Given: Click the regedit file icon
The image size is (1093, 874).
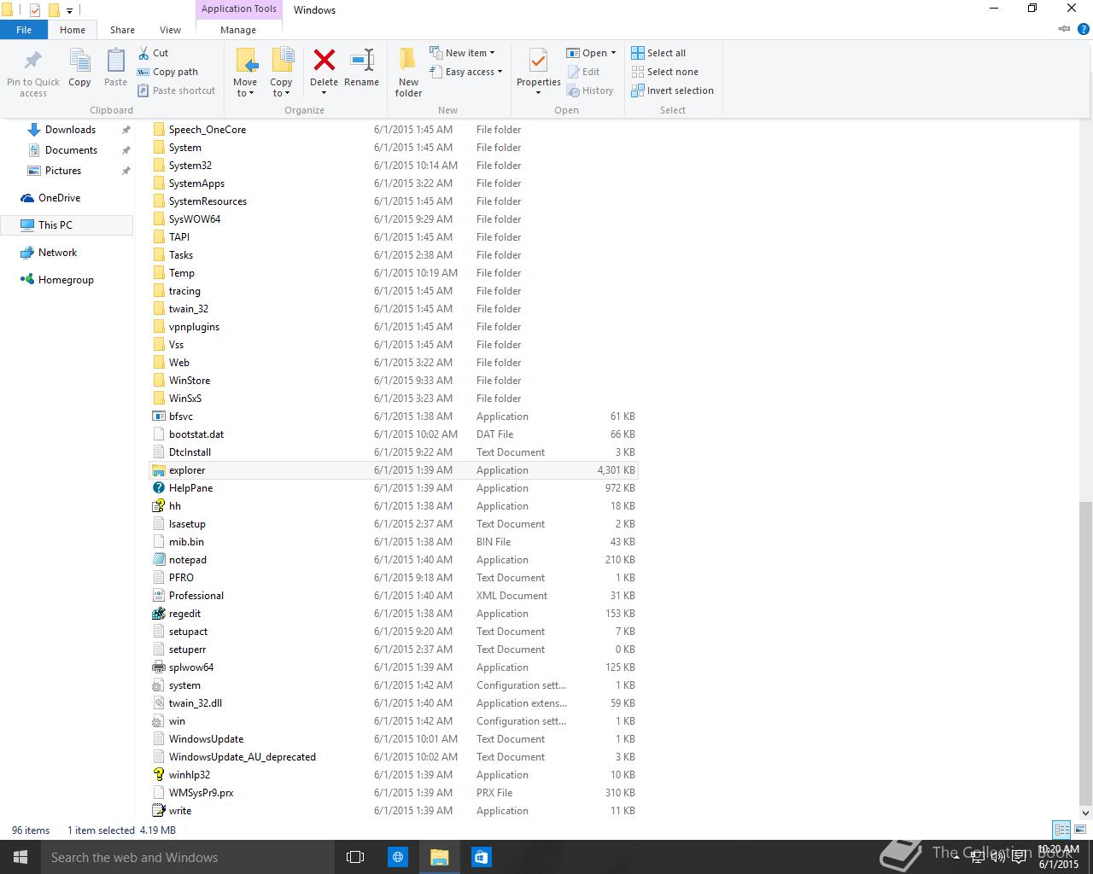Looking at the screenshot, I should pos(158,614).
